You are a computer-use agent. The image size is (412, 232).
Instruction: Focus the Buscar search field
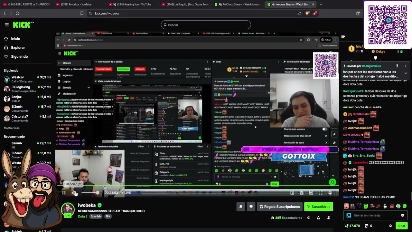click(206, 25)
